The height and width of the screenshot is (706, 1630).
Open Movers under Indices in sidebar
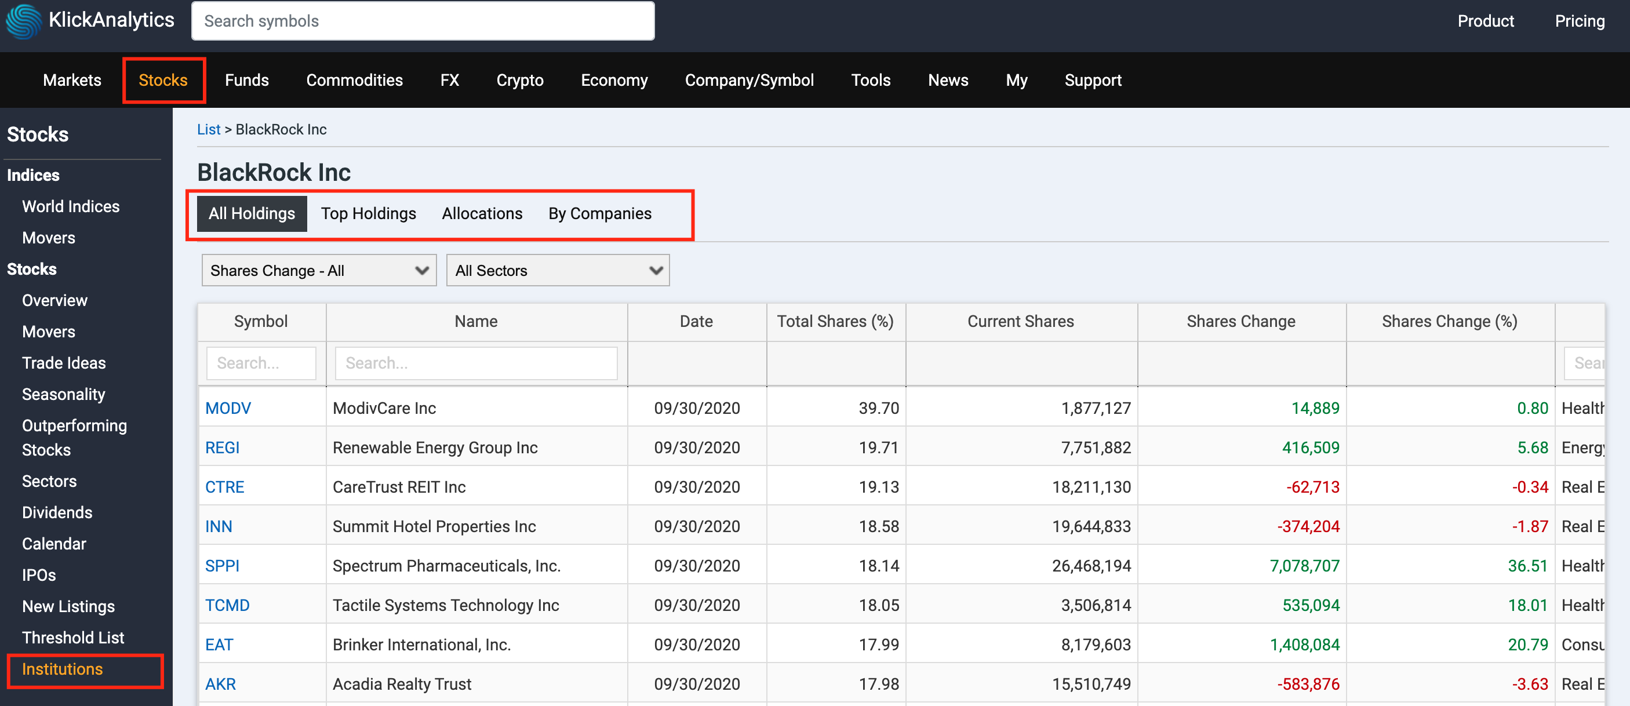tap(49, 238)
